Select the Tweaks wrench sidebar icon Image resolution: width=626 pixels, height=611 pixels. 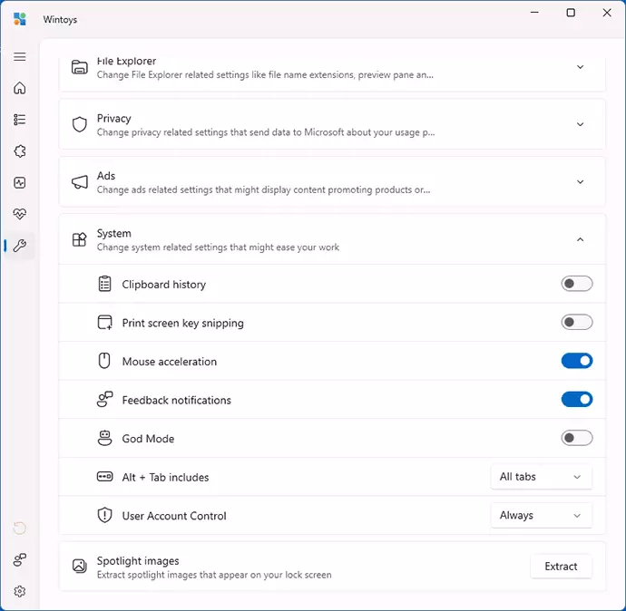[x=20, y=246]
